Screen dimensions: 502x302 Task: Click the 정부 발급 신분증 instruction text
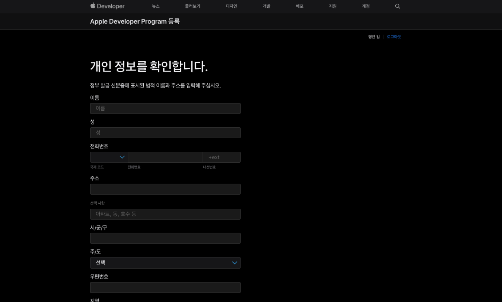(155, 86)
